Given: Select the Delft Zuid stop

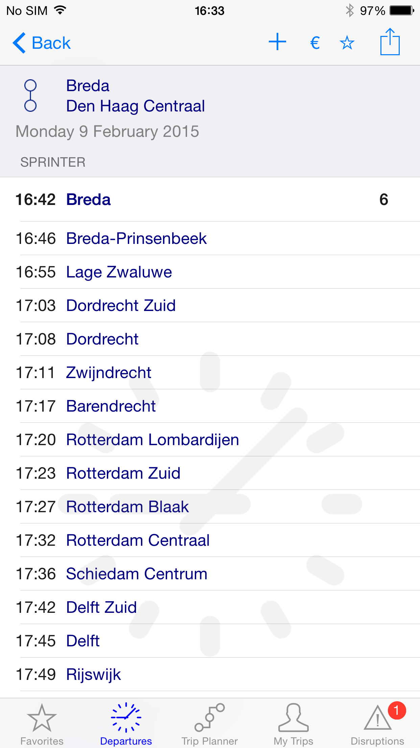Looking at the screenshot, I should (210, 607).
